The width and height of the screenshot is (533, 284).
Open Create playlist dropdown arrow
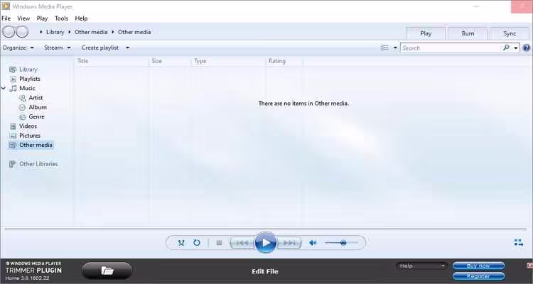pos(127,48)
